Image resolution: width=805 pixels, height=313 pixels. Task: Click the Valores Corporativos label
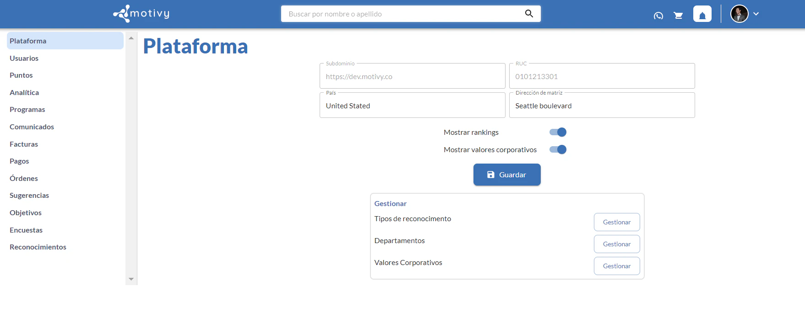(408, 262)
